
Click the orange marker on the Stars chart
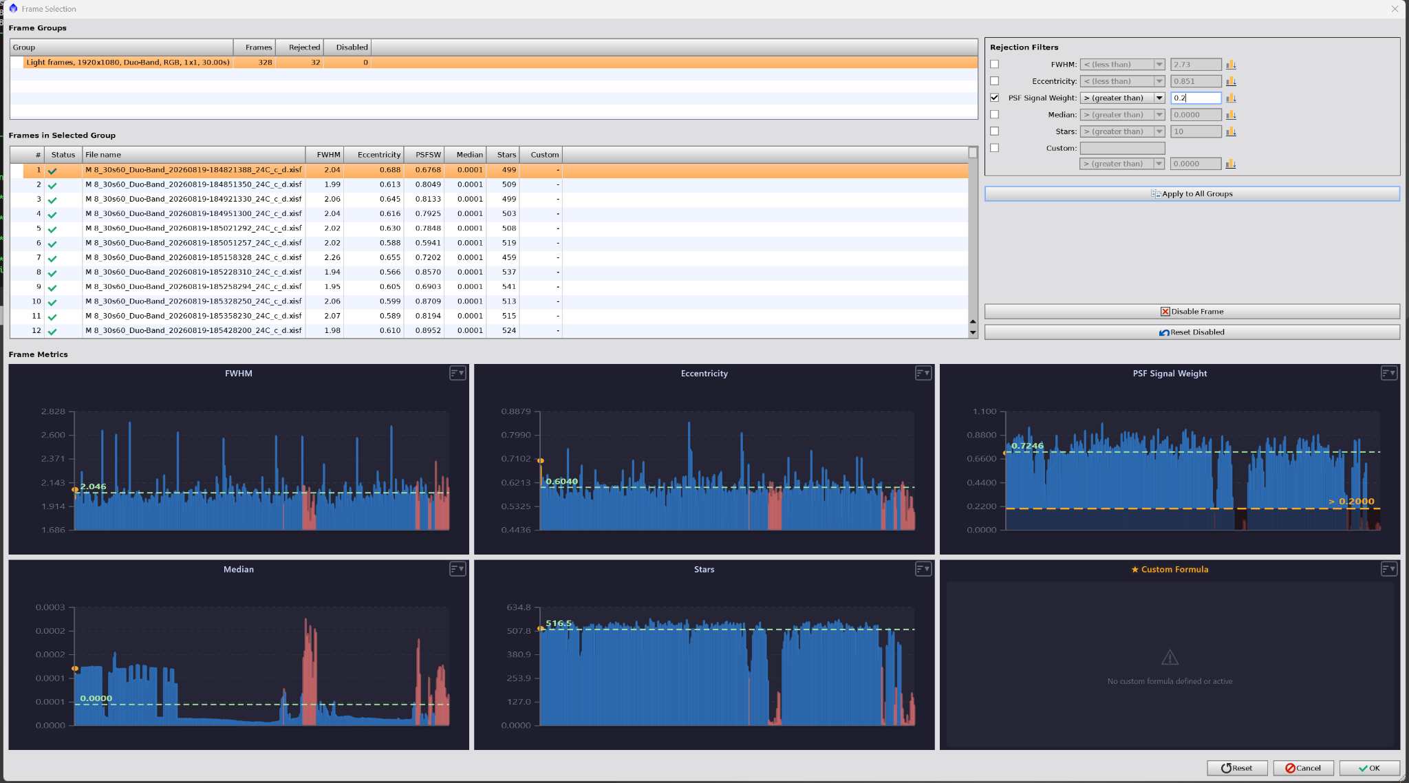[x=541, y=628]
